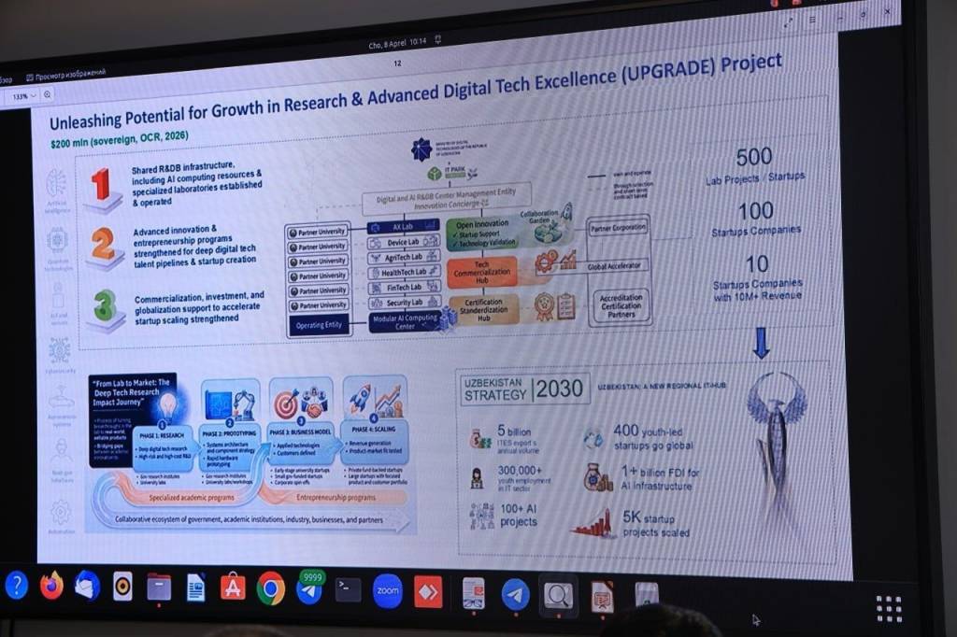957x637 pixels.
Task: Click the UPGRADE Project slide image
Action: 439,308
